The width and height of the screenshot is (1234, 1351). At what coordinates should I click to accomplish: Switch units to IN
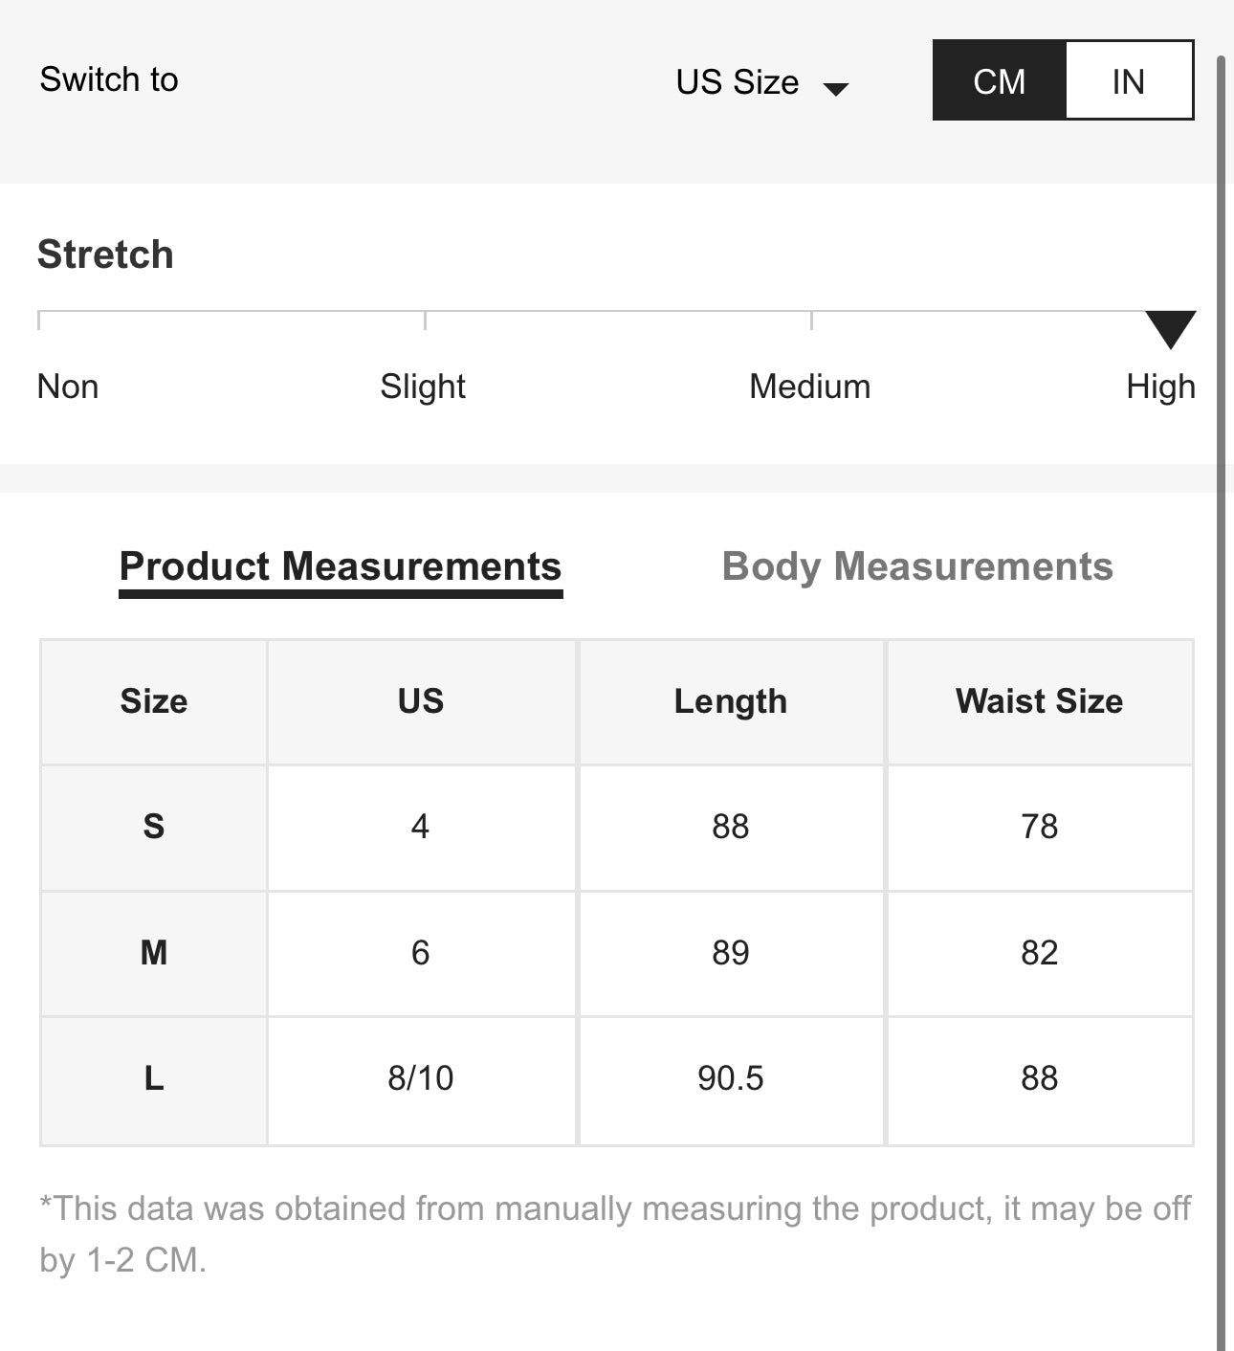click(x=1129, y=81)
